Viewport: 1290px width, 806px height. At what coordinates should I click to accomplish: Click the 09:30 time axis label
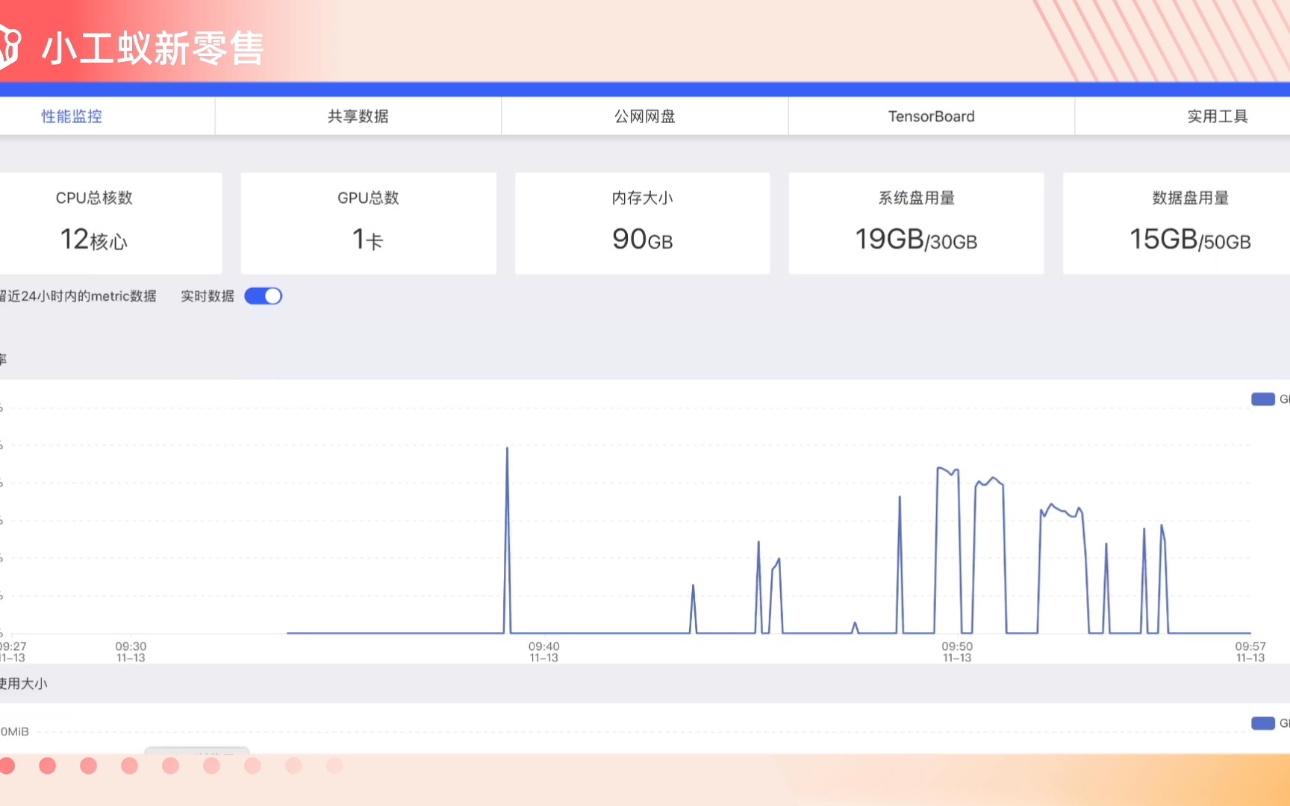pos(131,652)
